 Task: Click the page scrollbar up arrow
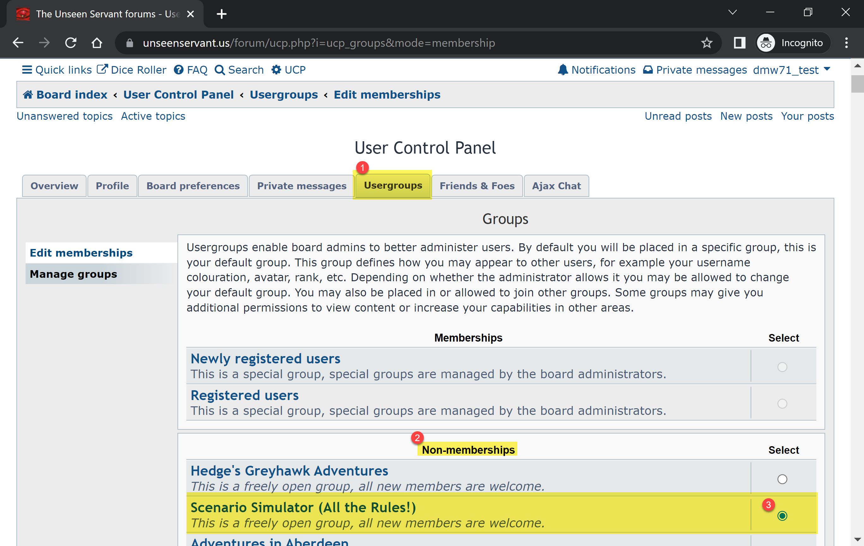[857, 66]
